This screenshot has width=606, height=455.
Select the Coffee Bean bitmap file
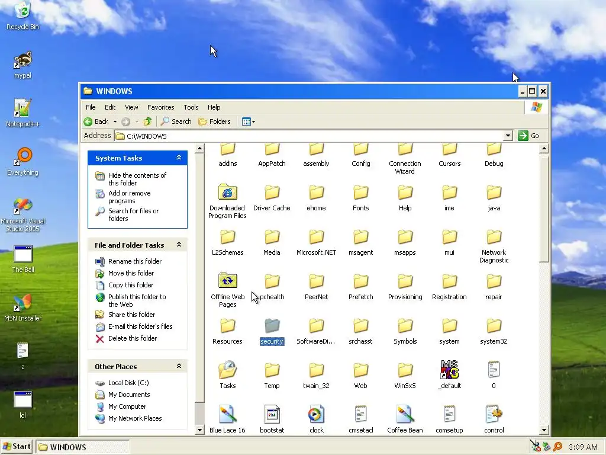tap(405, 419)
